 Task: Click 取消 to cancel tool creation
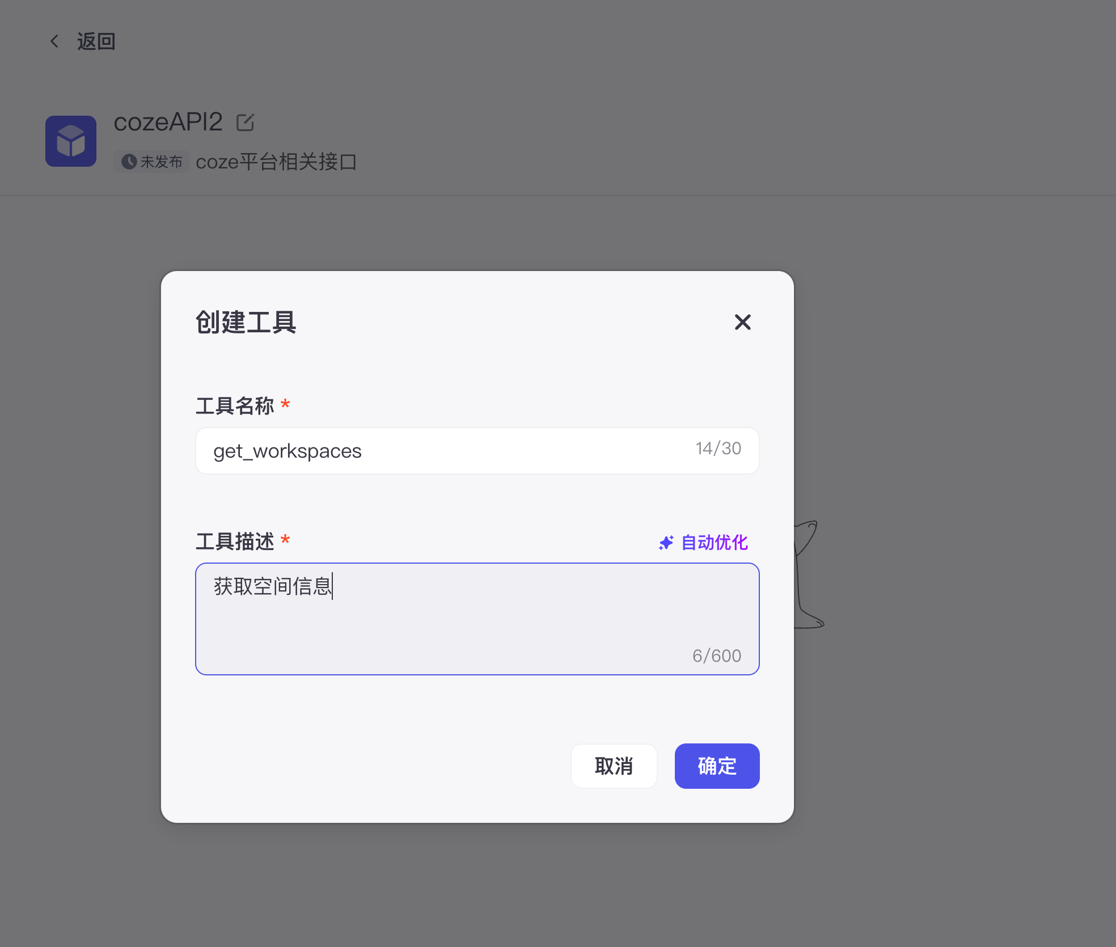click(614, 766)
